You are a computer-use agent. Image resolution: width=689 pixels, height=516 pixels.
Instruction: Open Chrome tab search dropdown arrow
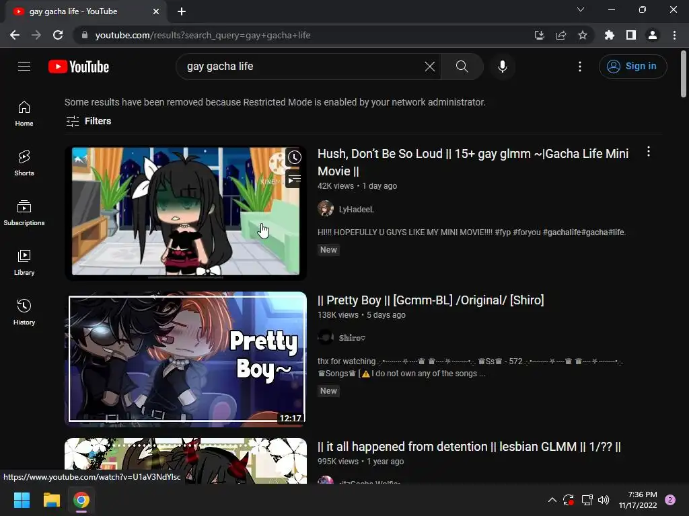pos(581,9)
